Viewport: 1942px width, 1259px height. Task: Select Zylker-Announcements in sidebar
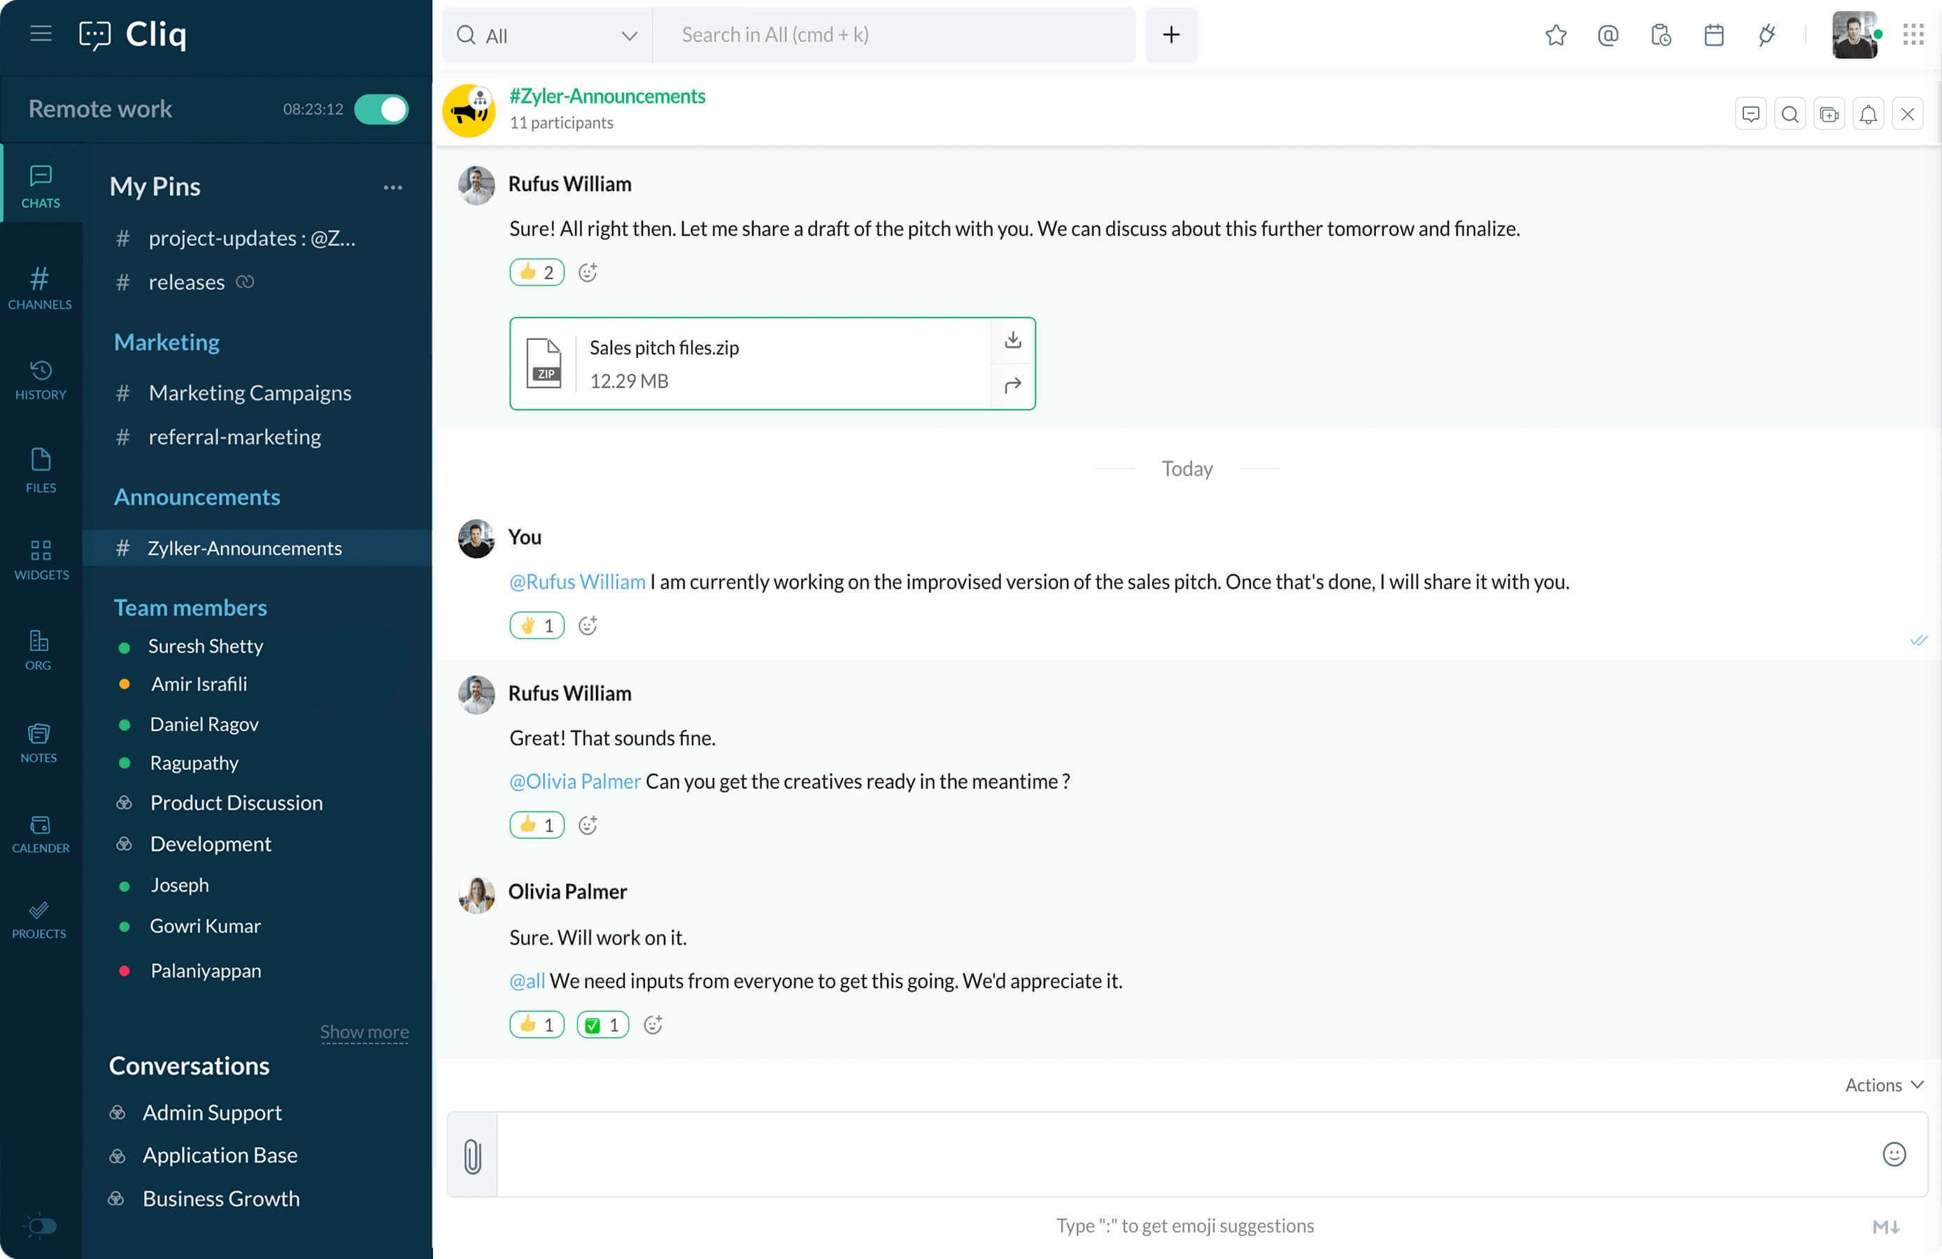pos(258,548)
